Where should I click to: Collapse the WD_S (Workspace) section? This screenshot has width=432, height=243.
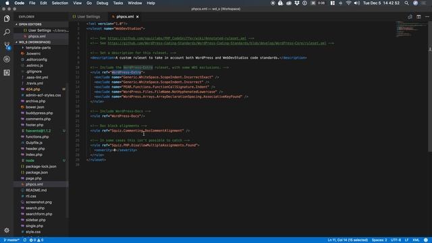point(41,42)
